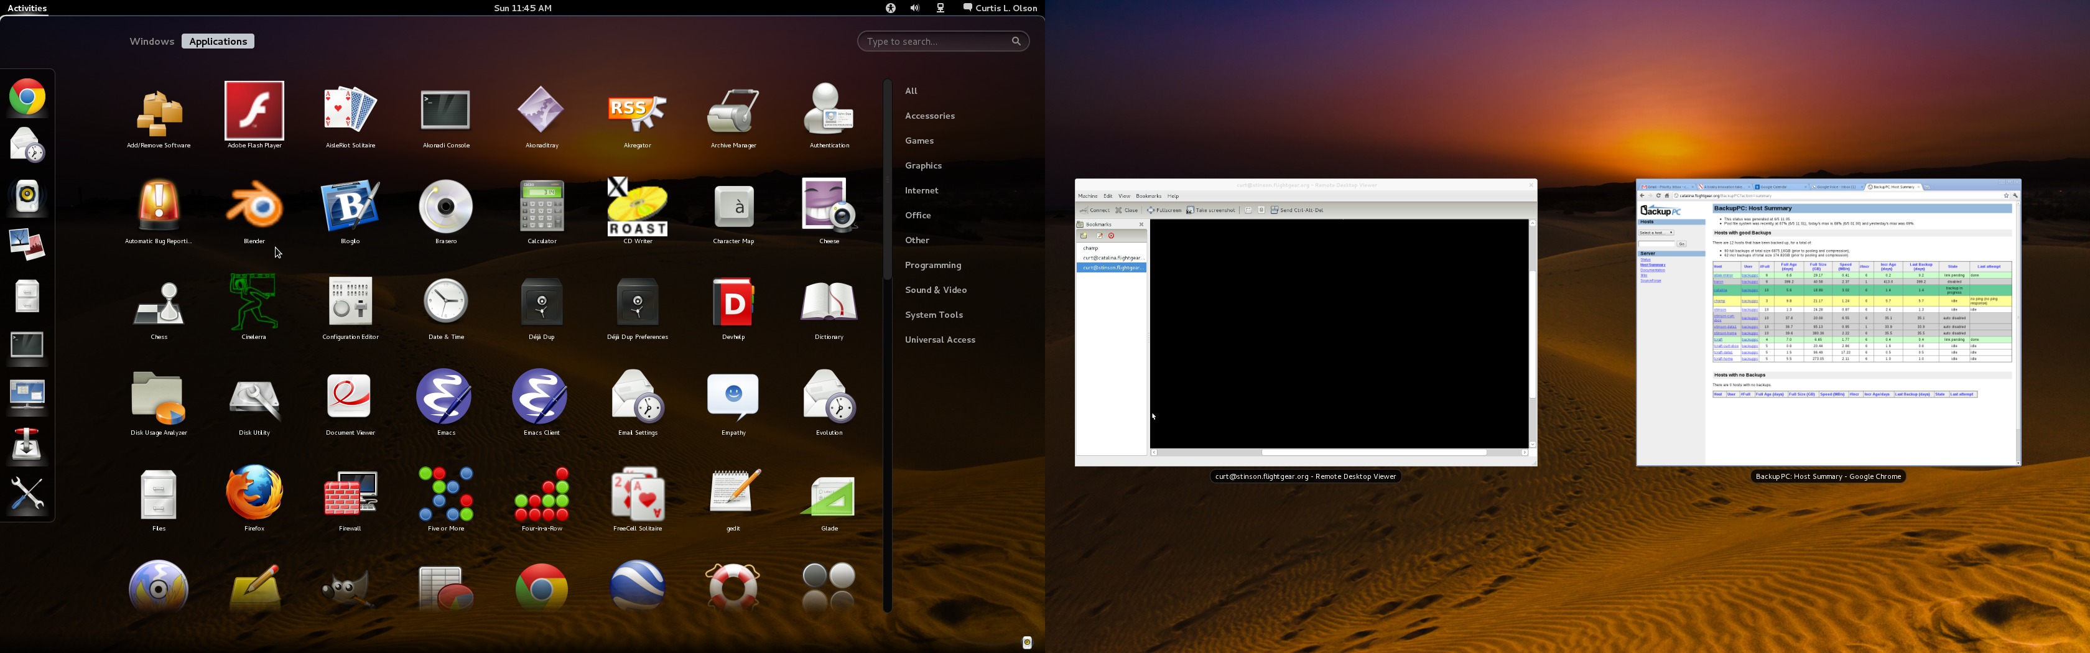Toggle scaling in the remote viewer toolbar
Screen dimensions: 2090x653
[x=1248, y=210]
